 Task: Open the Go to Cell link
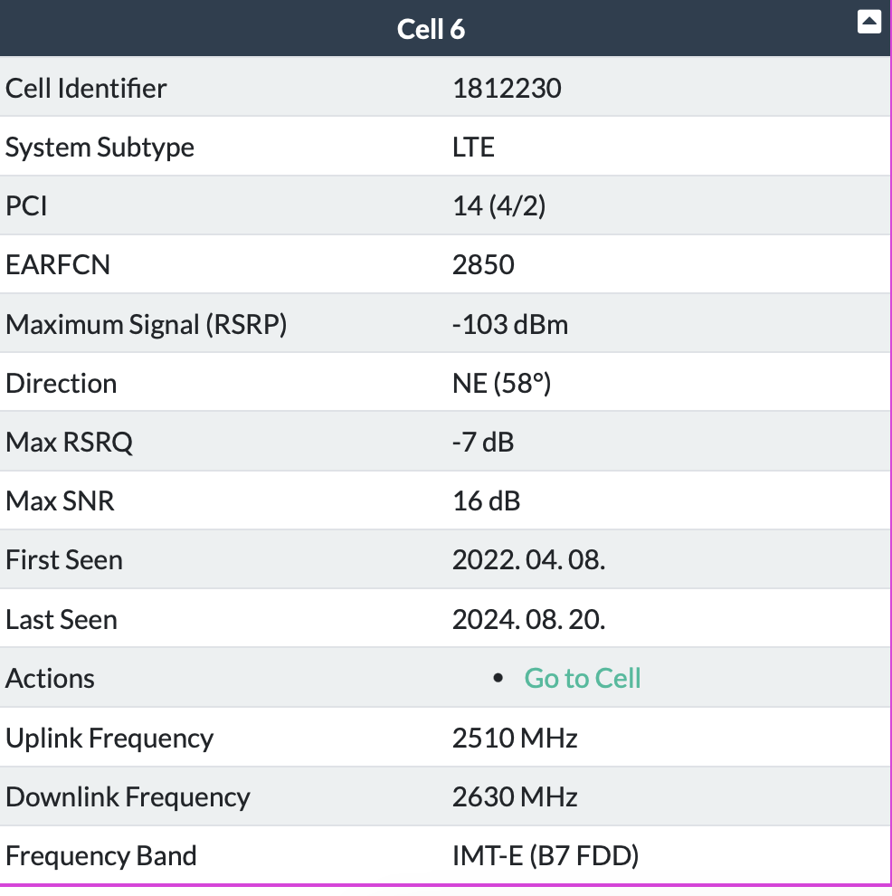pos(583,678)
